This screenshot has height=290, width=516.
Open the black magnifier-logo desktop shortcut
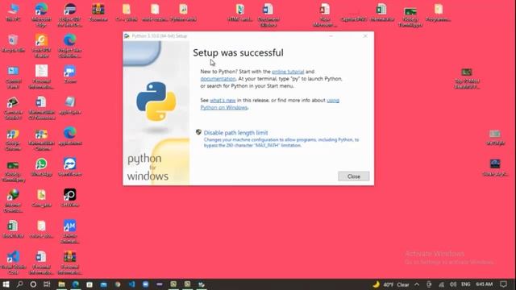click(70, 198)
